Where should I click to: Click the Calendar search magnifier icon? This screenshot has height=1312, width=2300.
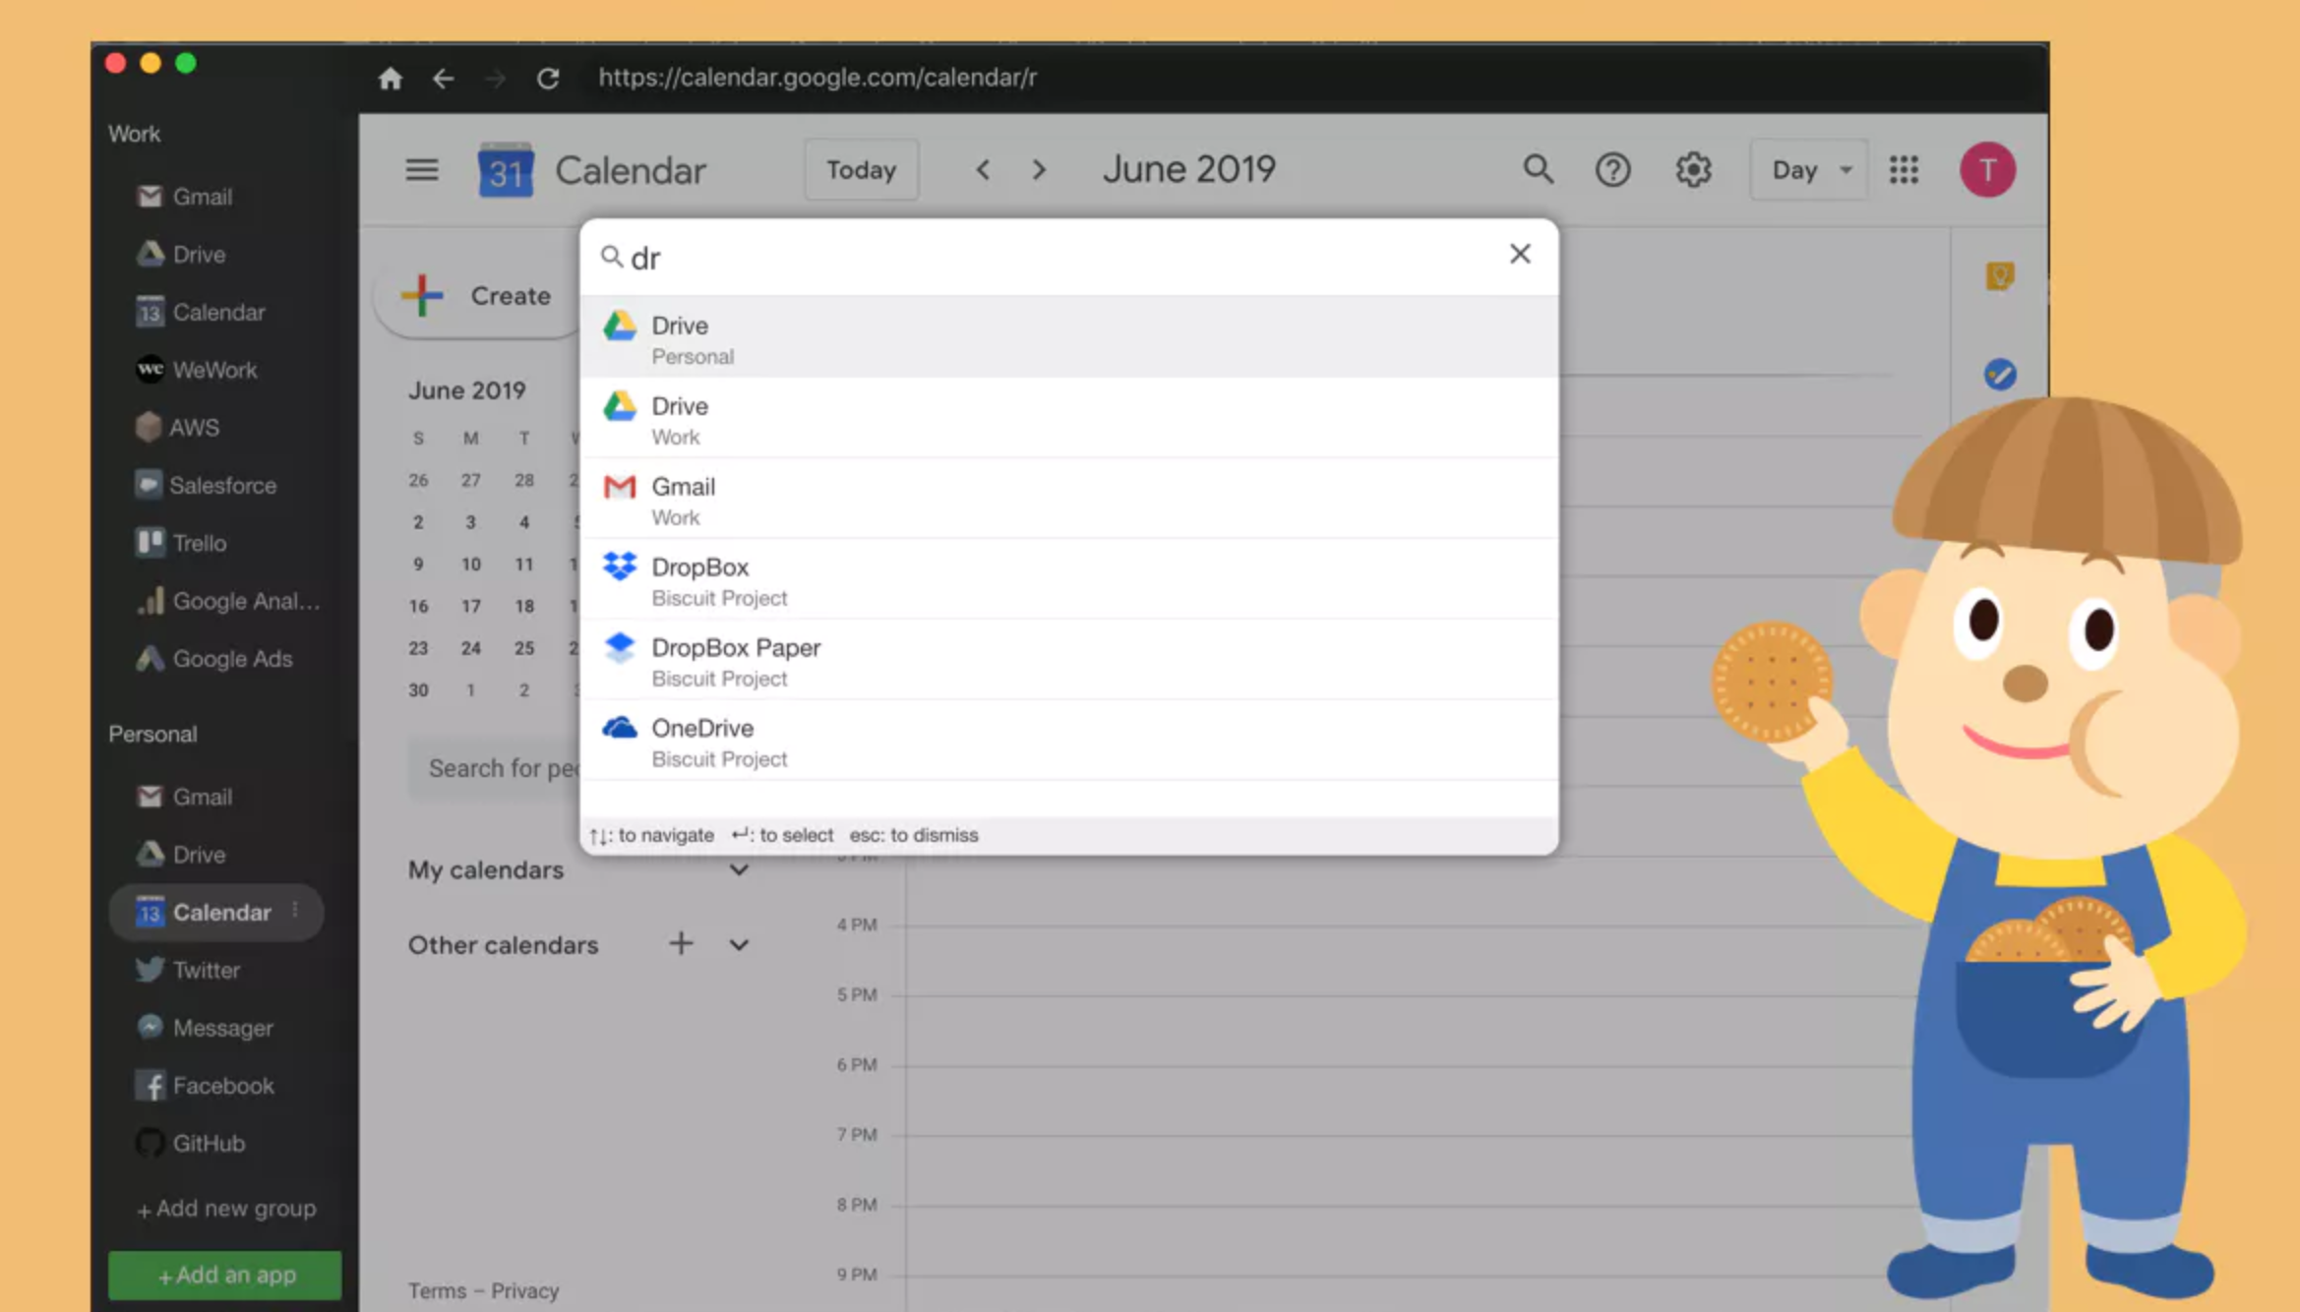click(x=1539, y=169)
